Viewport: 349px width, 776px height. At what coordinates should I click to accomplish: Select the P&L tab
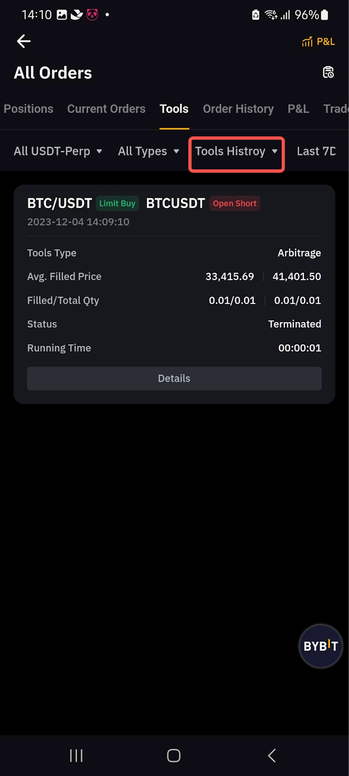click(298, 109)
